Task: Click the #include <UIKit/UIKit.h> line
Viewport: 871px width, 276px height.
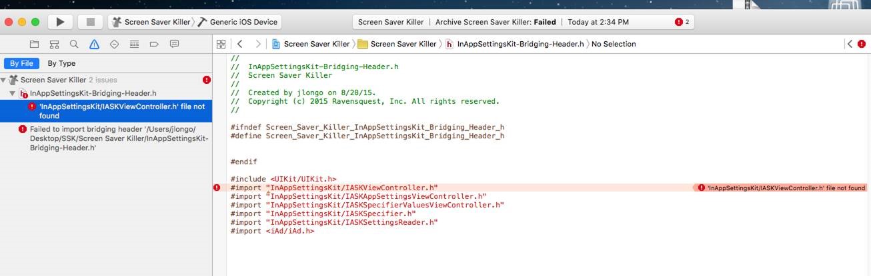Action: (283, 179)
